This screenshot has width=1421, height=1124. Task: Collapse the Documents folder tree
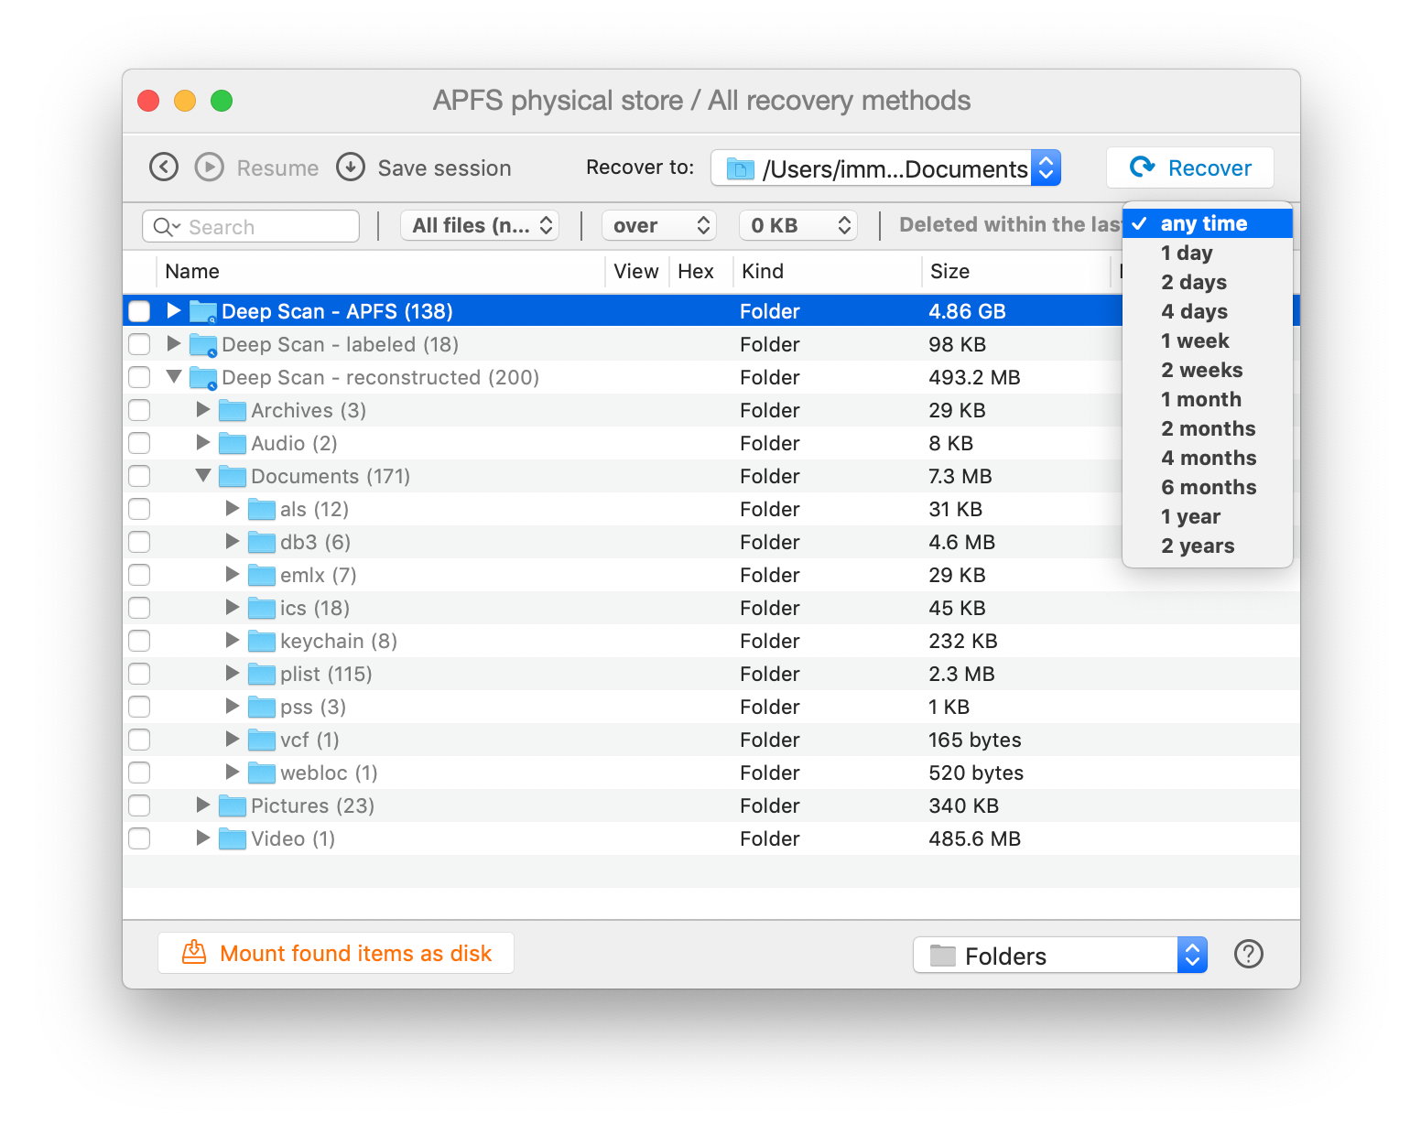202,476
